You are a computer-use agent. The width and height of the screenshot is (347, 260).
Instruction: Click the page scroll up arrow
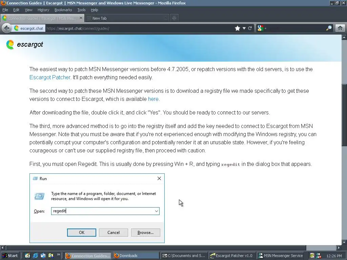(x=344, y=37)
